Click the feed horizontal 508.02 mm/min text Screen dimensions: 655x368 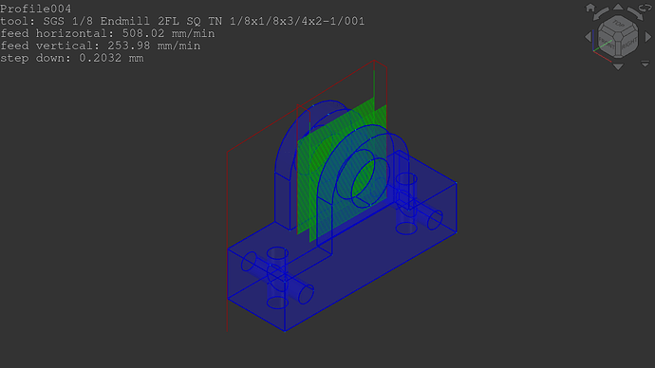107,33
